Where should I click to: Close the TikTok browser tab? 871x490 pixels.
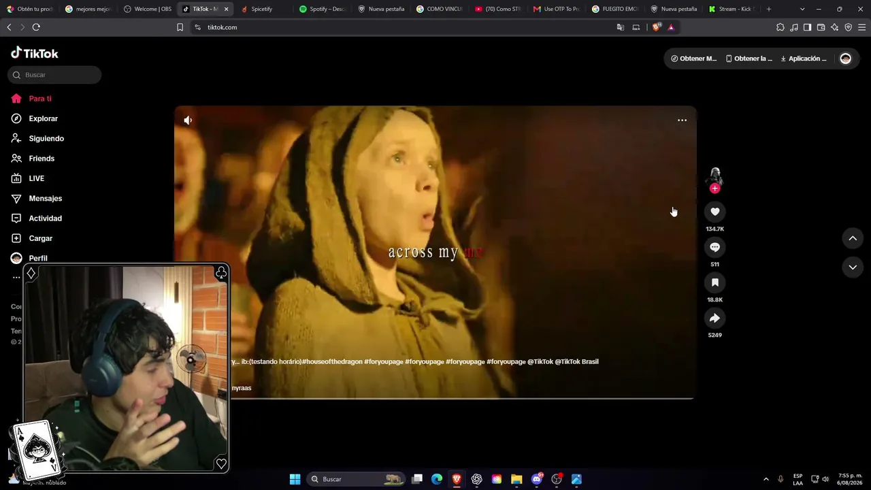(x=226, y=9)
